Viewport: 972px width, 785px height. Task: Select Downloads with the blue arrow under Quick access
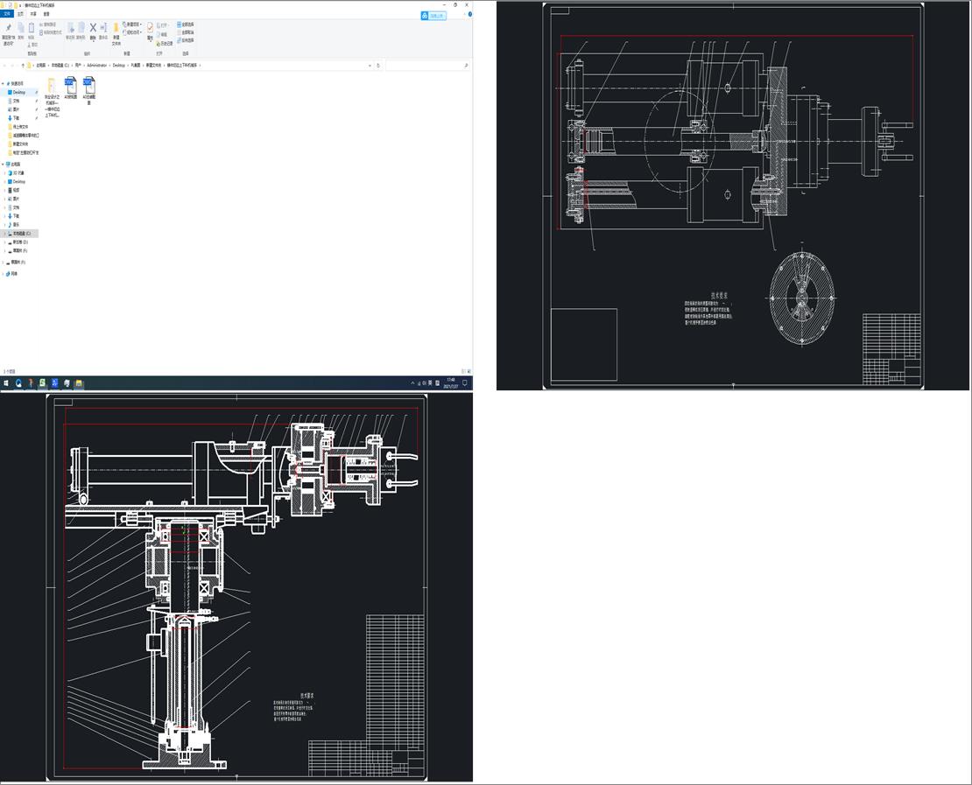click(x=14, y=118)
